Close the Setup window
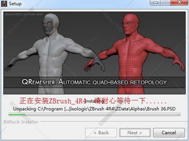 (180, 2)
